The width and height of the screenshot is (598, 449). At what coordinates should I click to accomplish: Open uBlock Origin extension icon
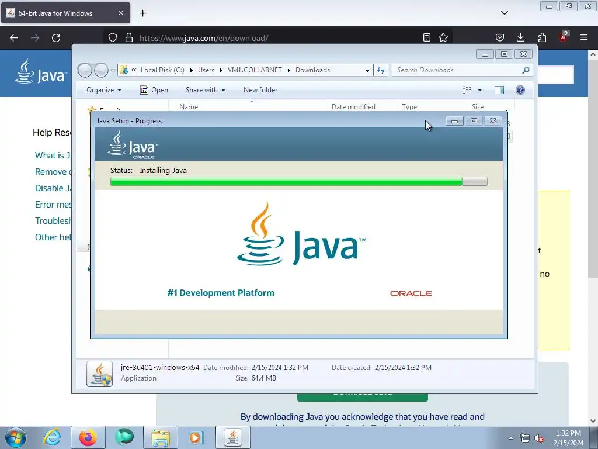564,37
